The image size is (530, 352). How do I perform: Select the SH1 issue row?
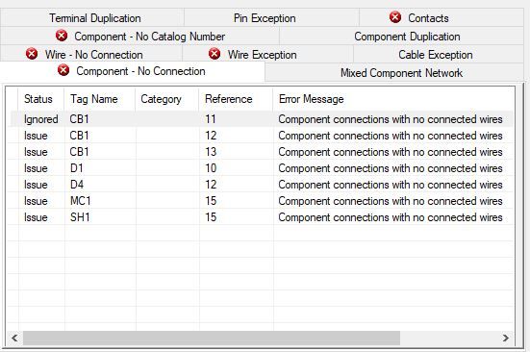(x=261, y=217)
